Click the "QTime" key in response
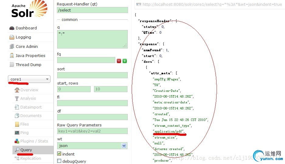The height and width of the screenshot is (164, 285). 149,32
